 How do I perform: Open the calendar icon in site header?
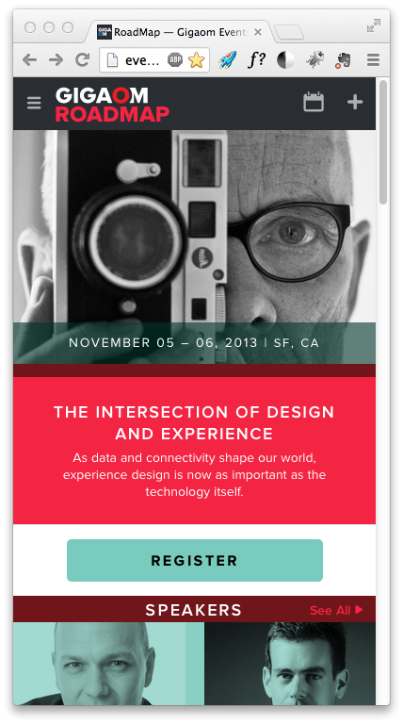click(x=314, y=102)
